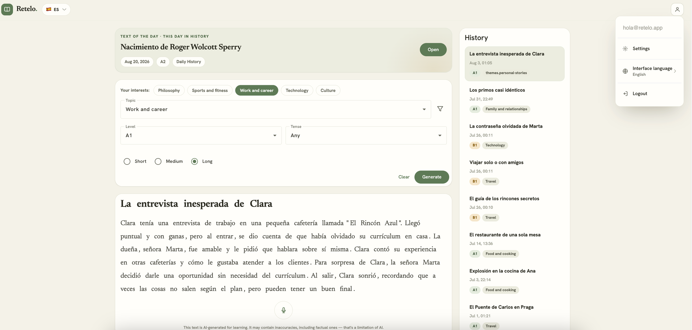This screenshot has height=330, width=692.
Task: Open the user profile icon
Action: coord(677,9)
